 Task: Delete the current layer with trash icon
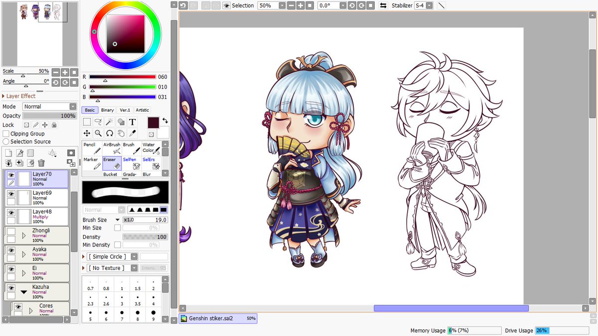coord(41,163)
